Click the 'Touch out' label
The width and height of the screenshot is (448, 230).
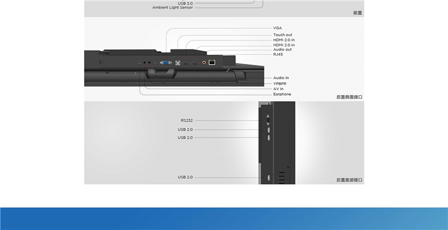[x=283, y=35]
